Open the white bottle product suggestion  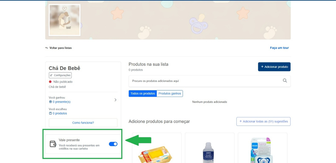[209, 152]
